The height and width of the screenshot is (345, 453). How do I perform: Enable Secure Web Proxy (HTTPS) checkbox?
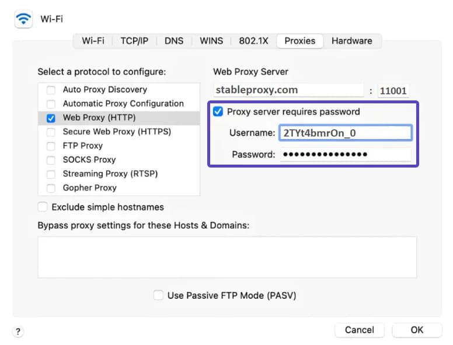(51, 132)
